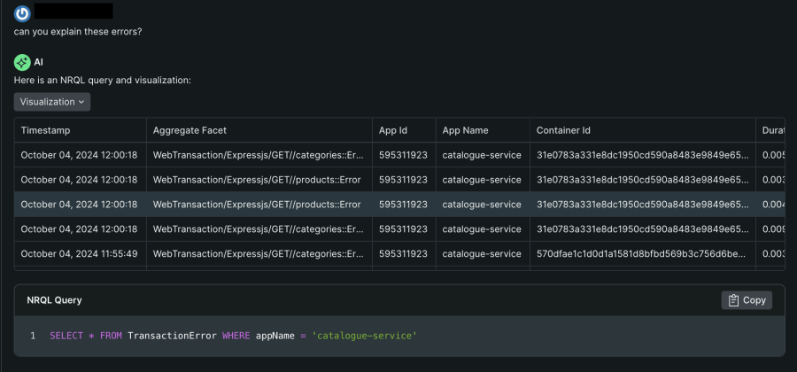Click the 'can you explain these errors?' message
The height and width of the screenshot is (372, 797).
78,32
